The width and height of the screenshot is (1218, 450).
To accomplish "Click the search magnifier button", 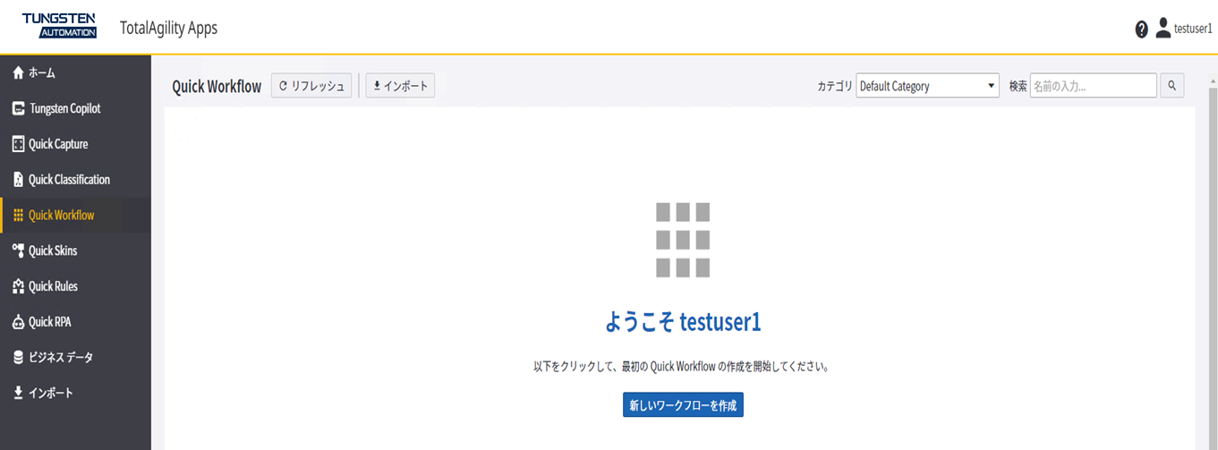I will 1172,86.
